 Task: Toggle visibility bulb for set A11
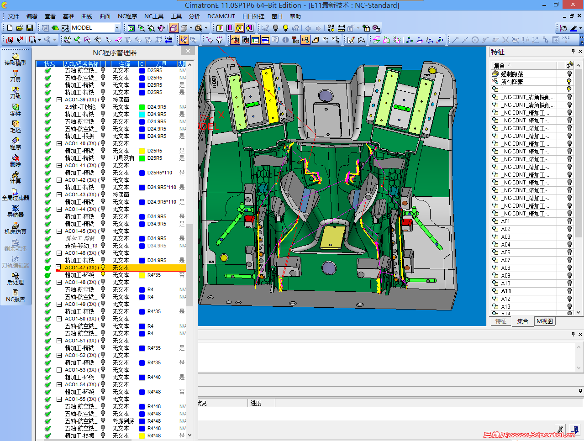coord(569,291)
